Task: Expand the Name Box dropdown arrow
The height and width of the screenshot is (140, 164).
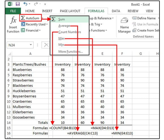Action: click(31, 45)
